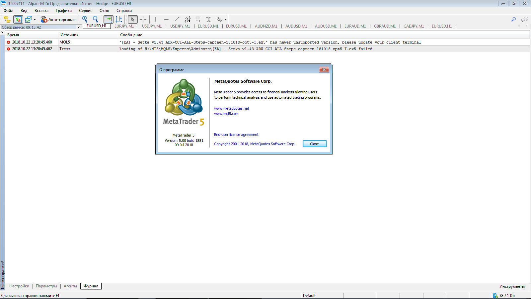
Task: Switch to the EURAUD,M1 chart tab
Action: (355, 26)
